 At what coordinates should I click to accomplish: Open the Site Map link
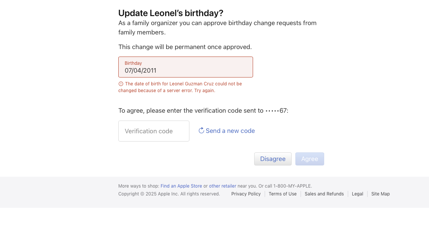tap(380, 194)
